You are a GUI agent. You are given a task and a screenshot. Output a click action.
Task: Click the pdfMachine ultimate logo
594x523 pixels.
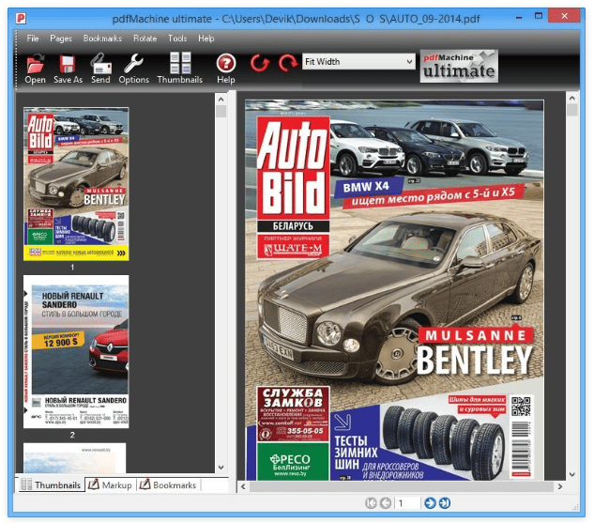tap(459, 66)
